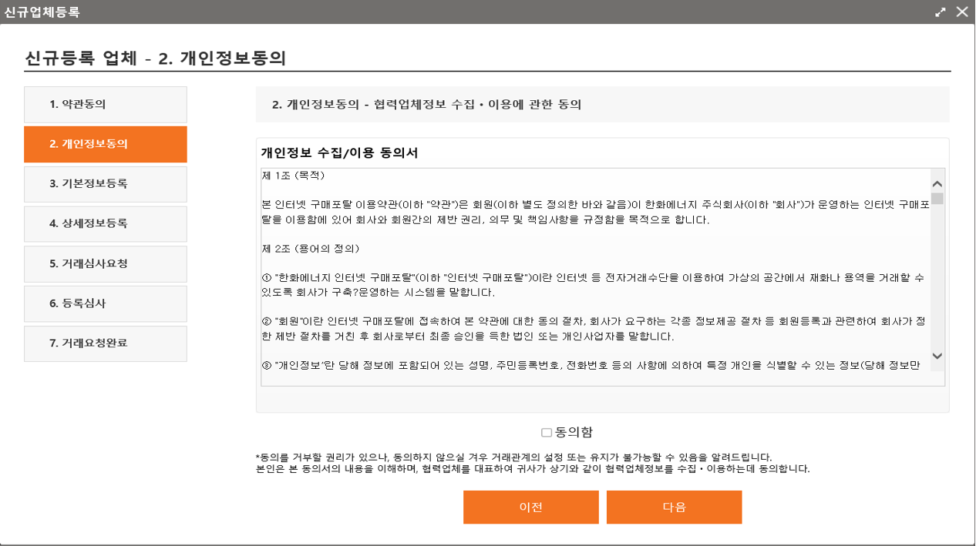This screenshot has height=546, width=976.
Task: Check the 동의함 checkbox
Action: [x=547, y=433]
